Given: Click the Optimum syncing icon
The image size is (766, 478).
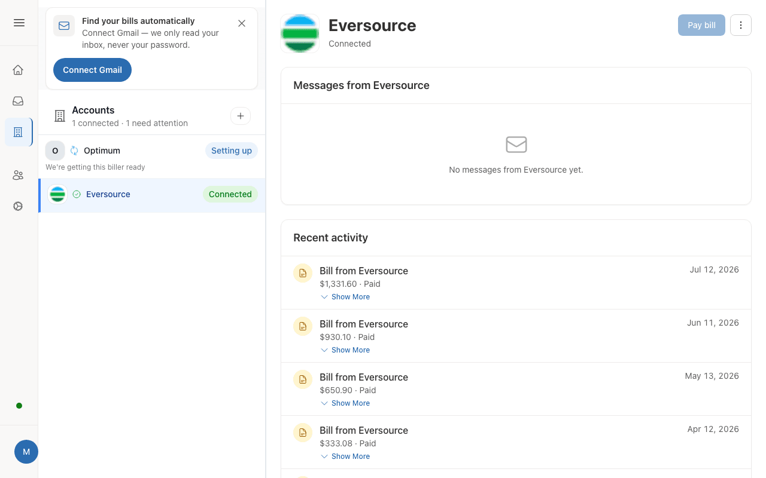Looking at the screenshot, I should [x=74, y=151].
